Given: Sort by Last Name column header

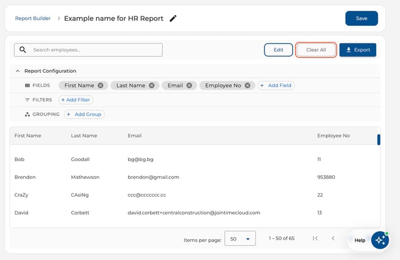Looking at the screenshot, I should [x=84, y=135].
